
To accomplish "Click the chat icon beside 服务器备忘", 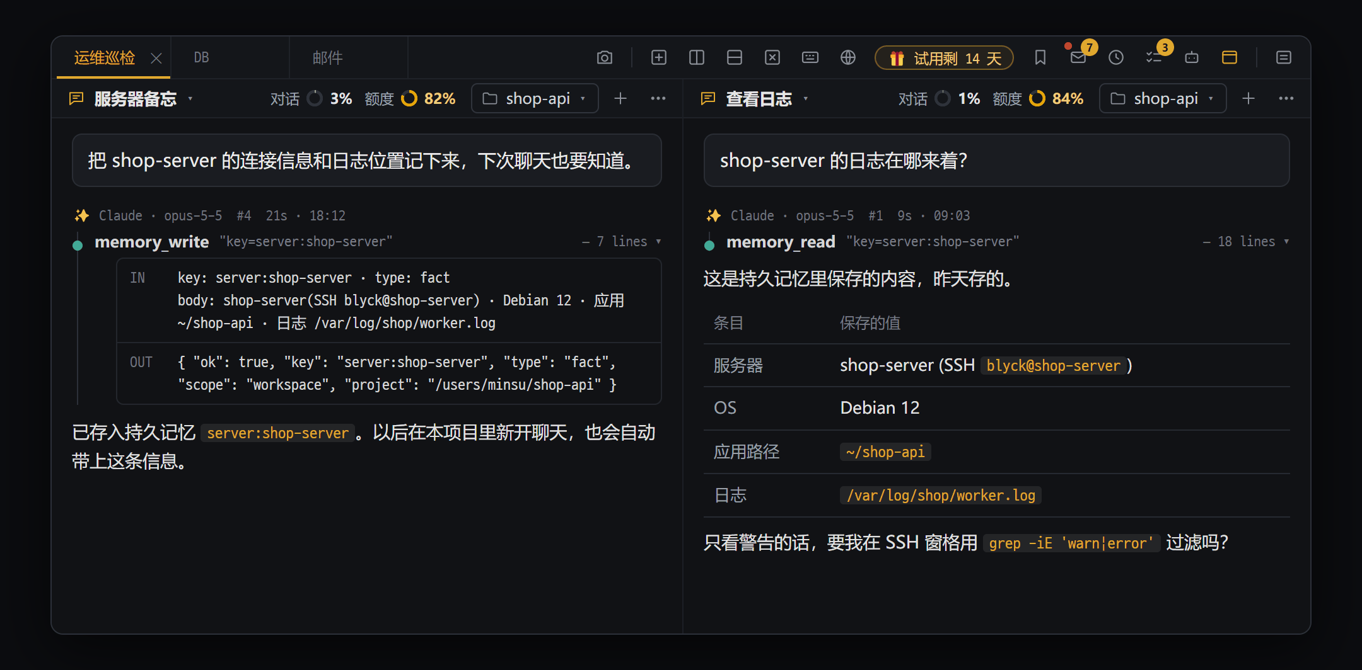I will pyautogui.click(x=76, y=99).
